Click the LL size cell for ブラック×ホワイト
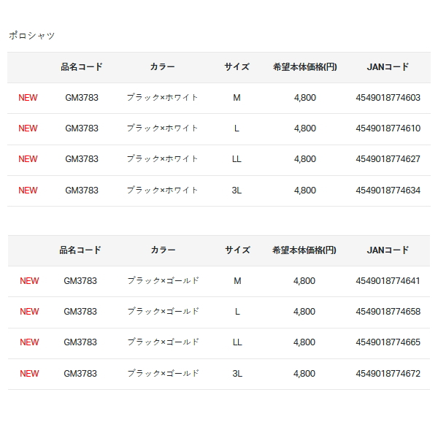438x438 pixels. [237, 159]
